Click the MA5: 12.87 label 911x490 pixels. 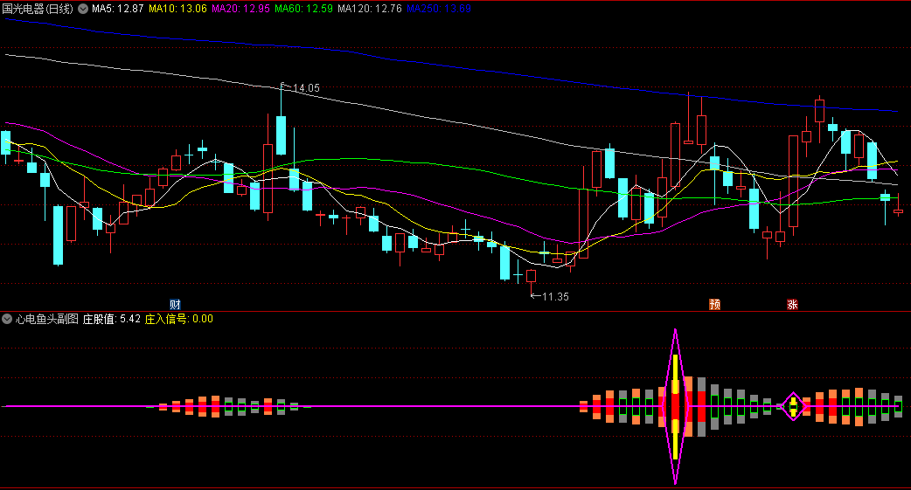(117, 9)
